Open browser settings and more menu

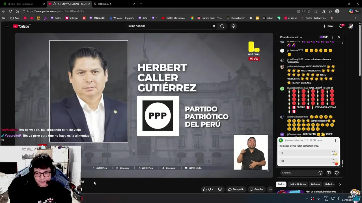pyautogui.click(x=344, y=11)
